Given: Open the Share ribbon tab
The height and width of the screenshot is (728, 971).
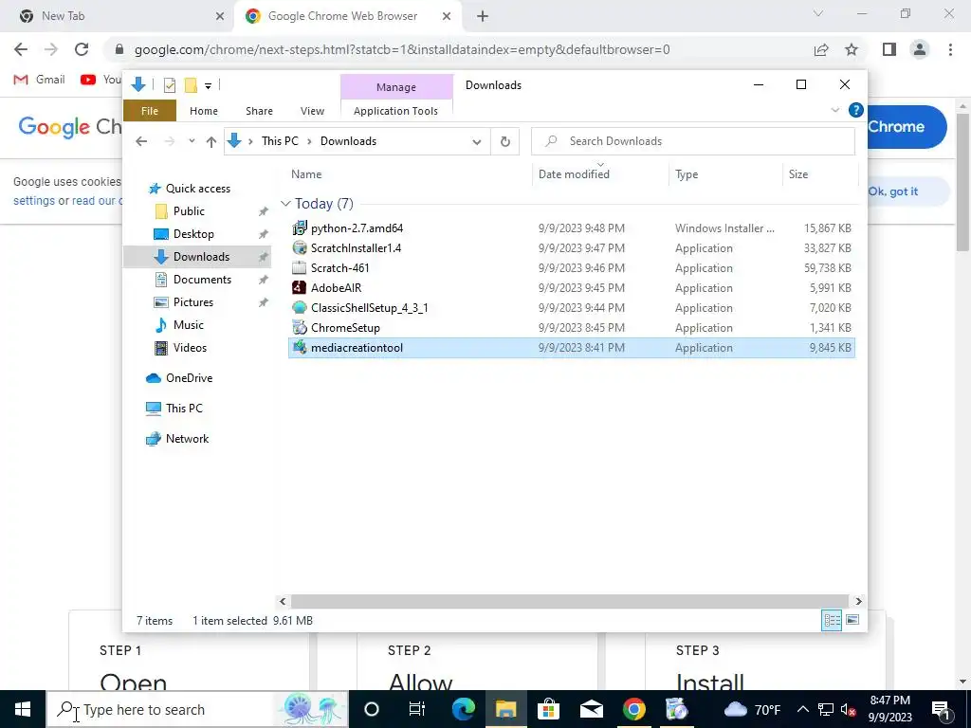Looking at the screenshot, I should [x=259, y=111].
